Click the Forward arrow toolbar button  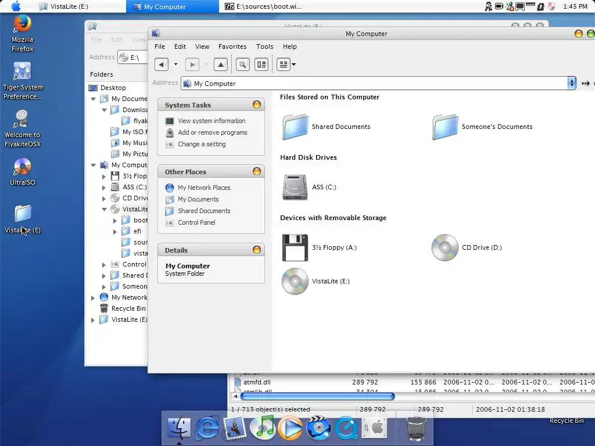[192, 64]
